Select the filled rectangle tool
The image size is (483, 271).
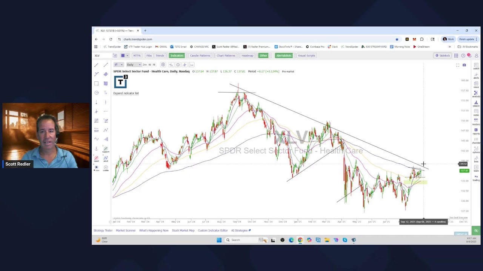[x=106, y=84]
